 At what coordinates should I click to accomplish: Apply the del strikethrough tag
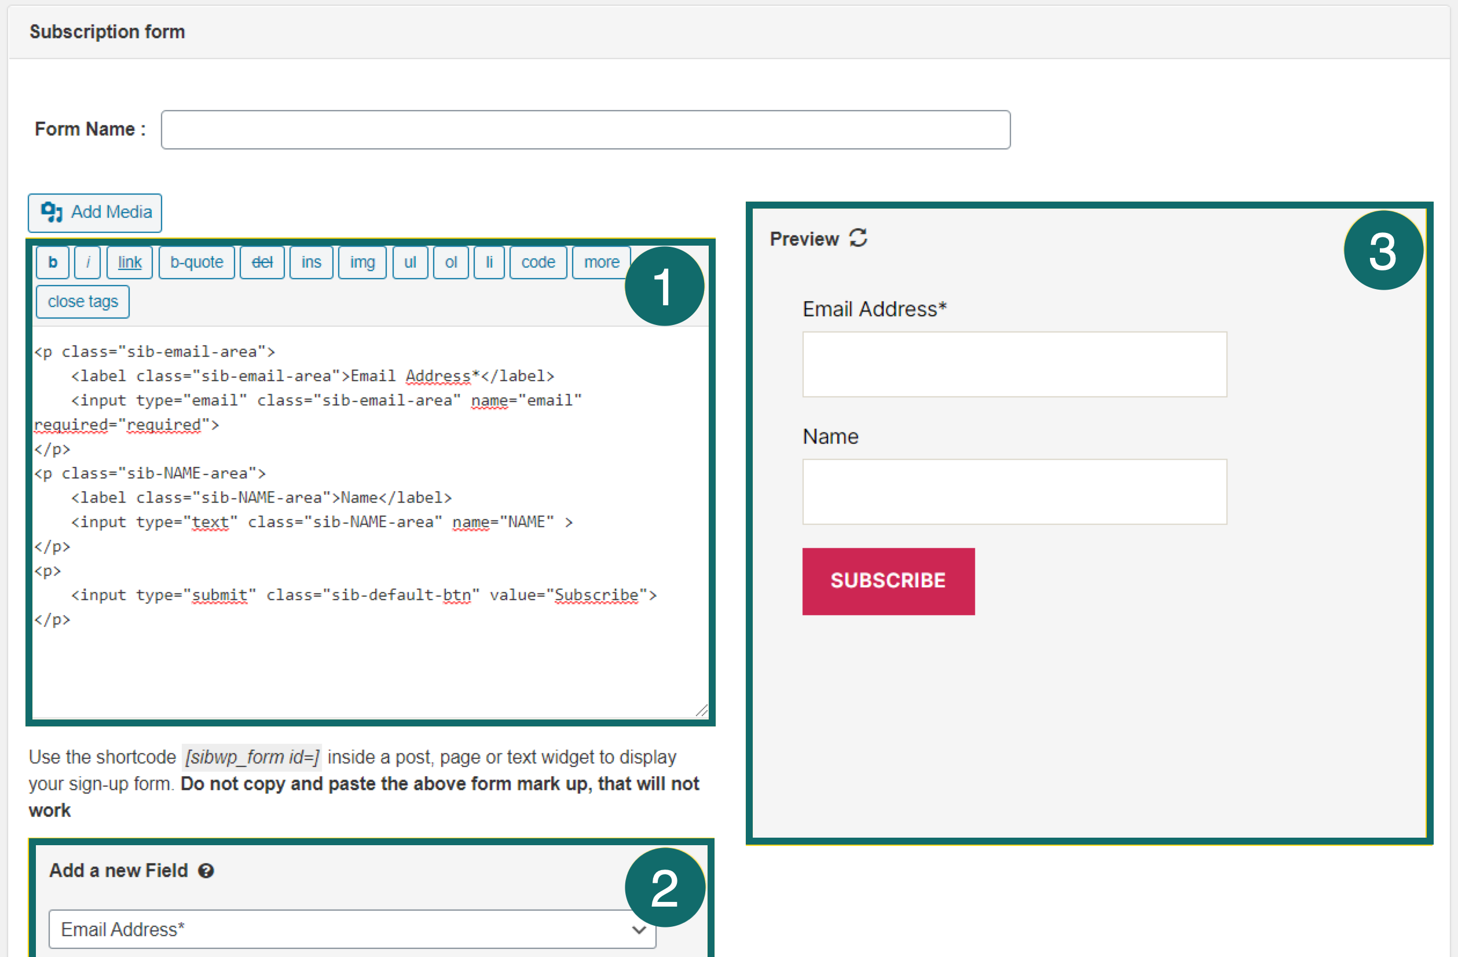[262, 262]
